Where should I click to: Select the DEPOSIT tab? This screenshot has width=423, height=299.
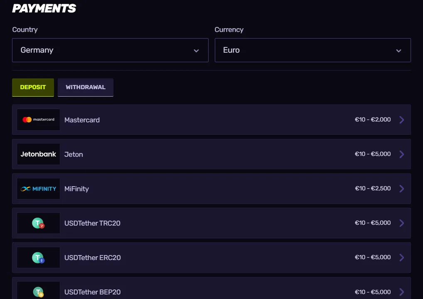33,87
